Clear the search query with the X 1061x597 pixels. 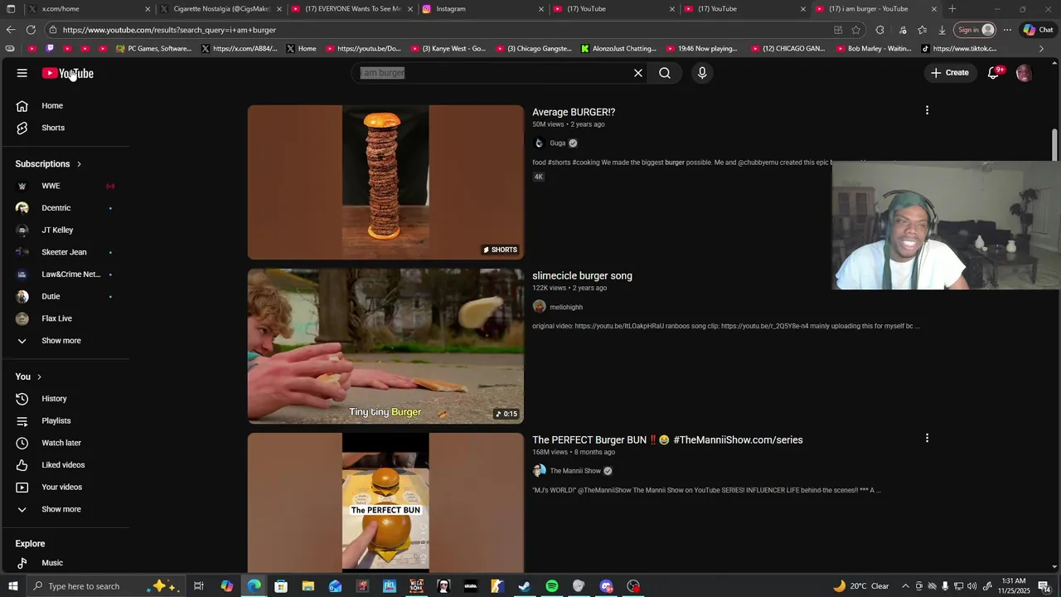(x=638, y=73)
